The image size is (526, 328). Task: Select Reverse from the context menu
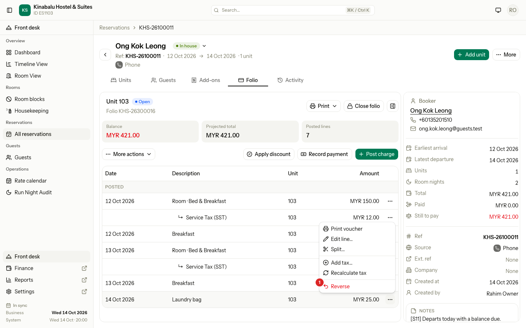357,286
